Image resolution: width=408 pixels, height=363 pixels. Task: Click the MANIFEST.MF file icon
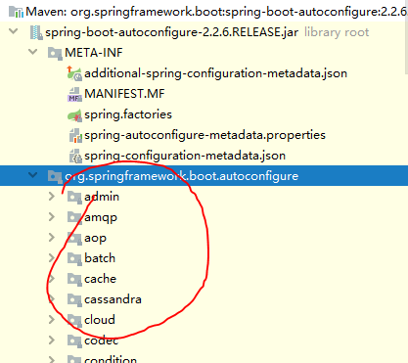74,94
